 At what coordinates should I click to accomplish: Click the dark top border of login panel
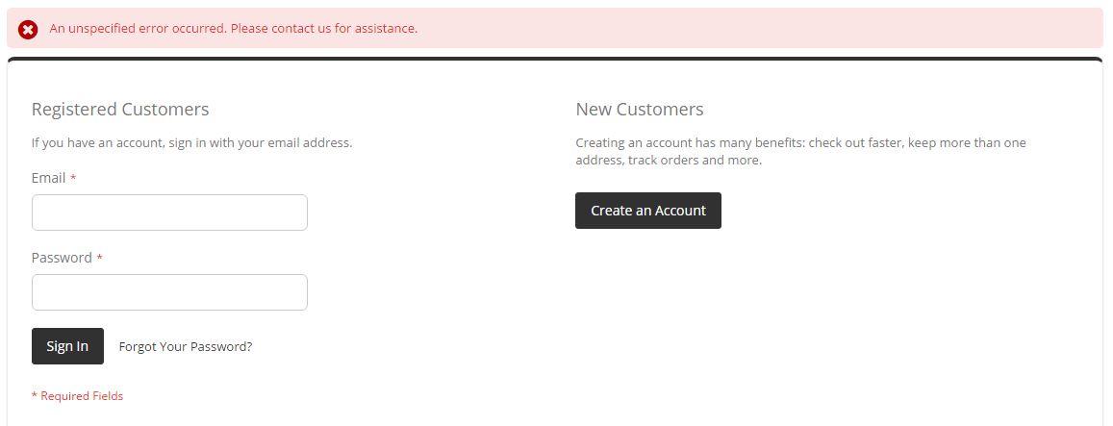554,59
